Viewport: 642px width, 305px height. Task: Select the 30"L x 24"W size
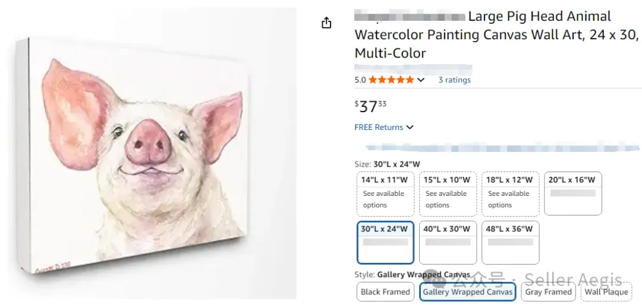point(385,242)
